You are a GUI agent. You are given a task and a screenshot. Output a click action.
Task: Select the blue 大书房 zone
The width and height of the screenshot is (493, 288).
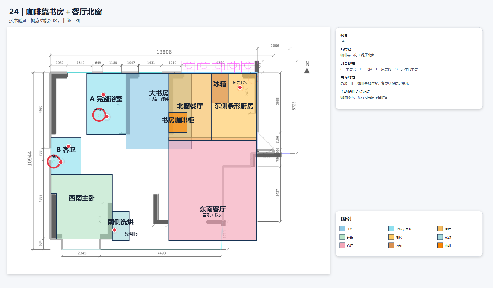[147, 111]
